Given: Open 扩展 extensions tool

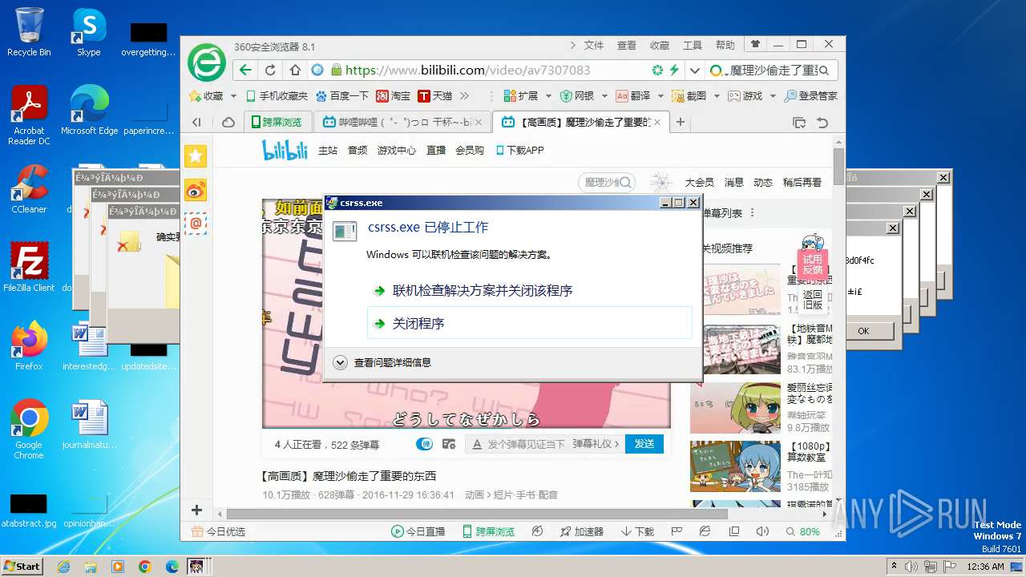Looking at the screenshot, I should coord(521,95).
